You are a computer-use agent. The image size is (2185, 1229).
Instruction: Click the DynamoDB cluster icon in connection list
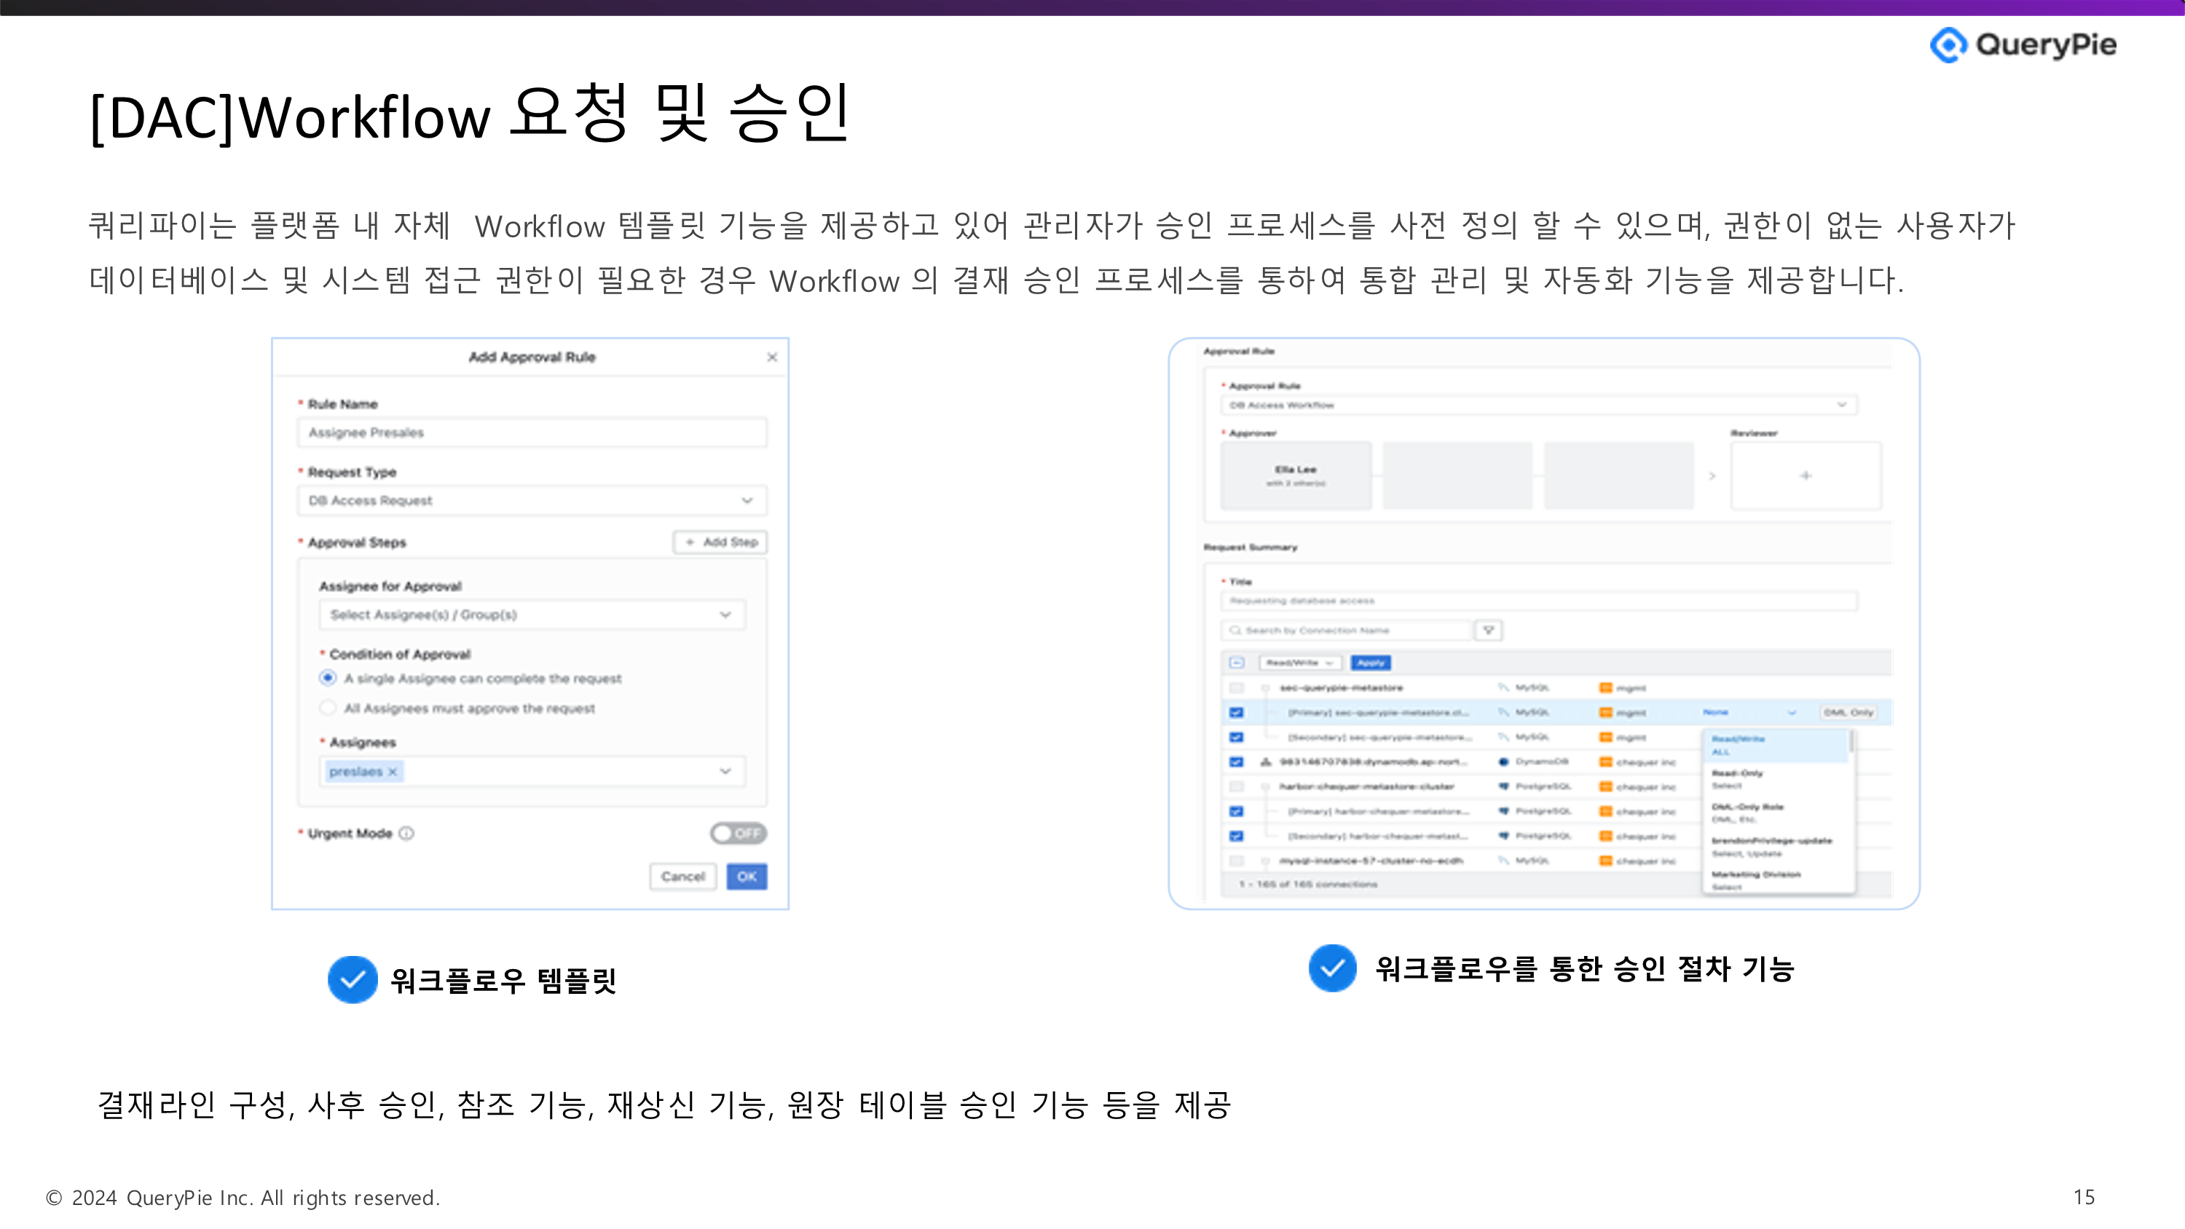[1266, 762]
